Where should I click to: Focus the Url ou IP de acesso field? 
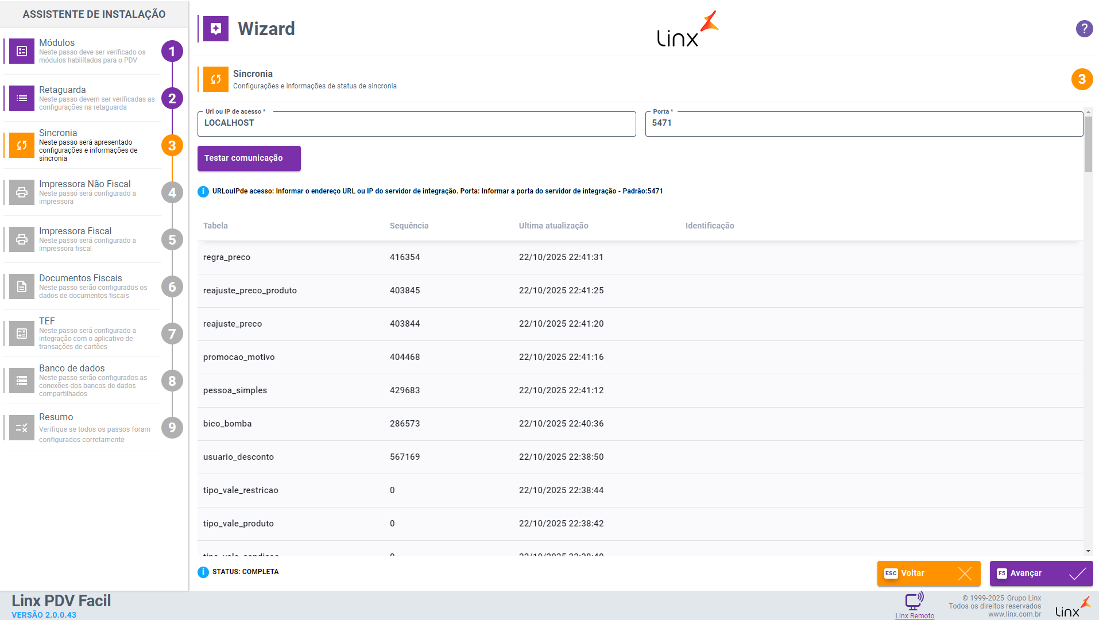tap(417, 123)
